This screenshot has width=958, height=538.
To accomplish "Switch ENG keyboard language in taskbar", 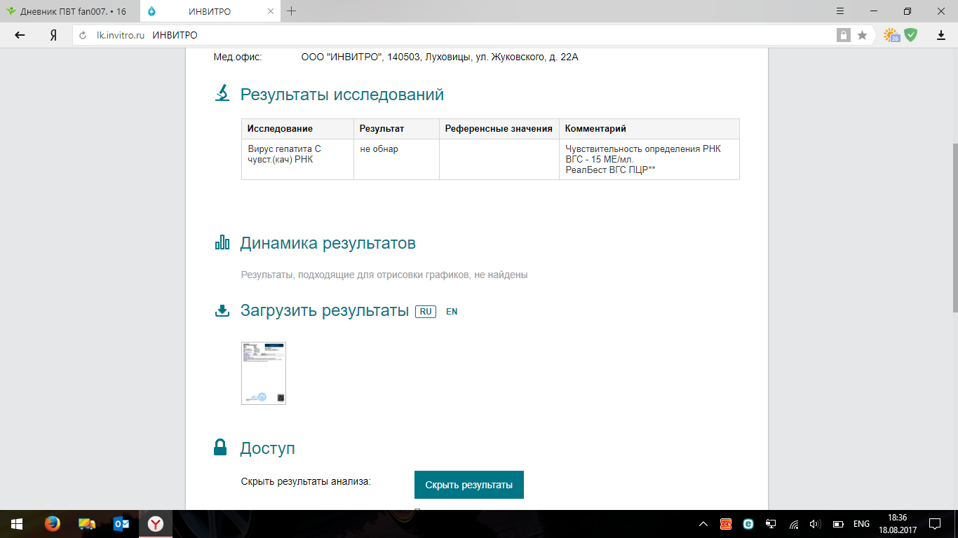I will pos(861,524).
